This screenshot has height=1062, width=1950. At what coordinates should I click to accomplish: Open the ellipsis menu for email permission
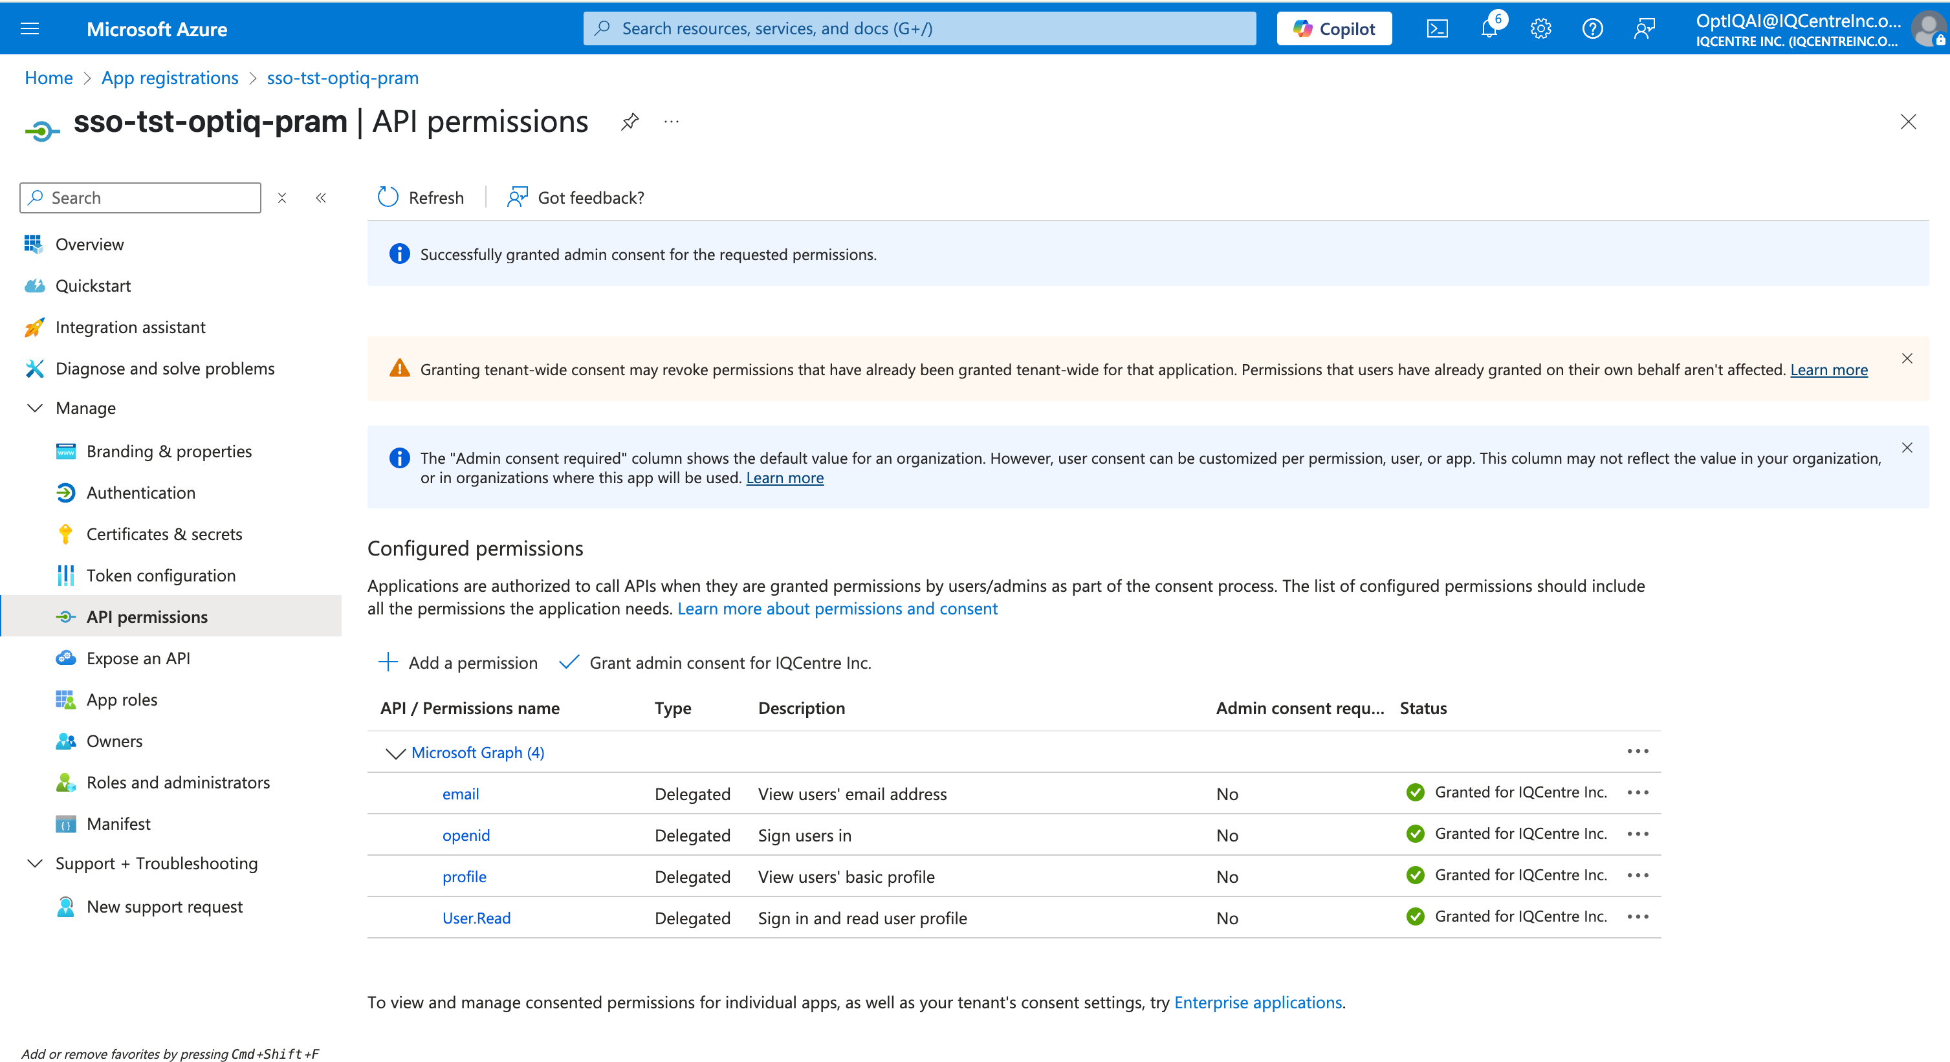pyautogui.click(x=1638, y=792)
